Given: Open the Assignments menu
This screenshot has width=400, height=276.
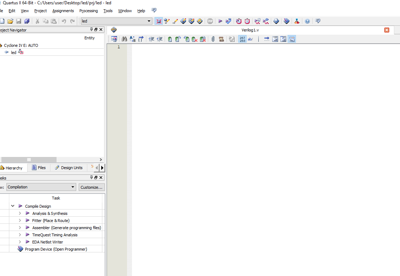Looking at the screenshot, I should (63, 11).
